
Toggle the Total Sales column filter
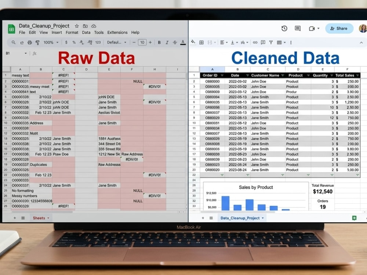357,75
